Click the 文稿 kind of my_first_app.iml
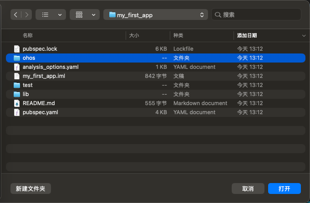Image resolution: width=310 pixels, height=203 pixels. pos(179,76)
